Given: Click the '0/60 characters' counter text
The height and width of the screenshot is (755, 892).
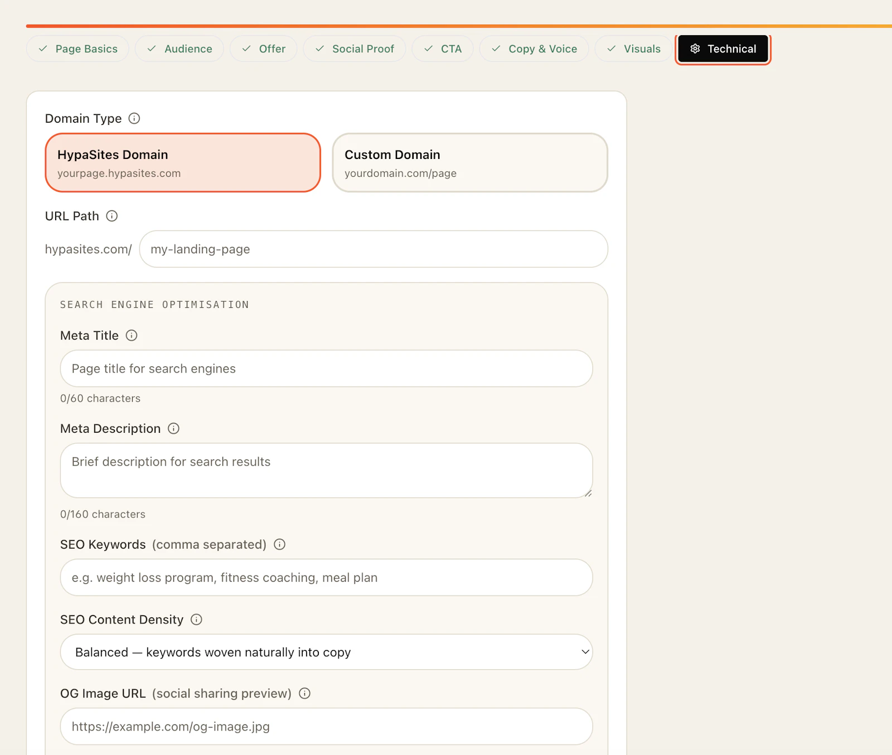Looking at the screenshot, I should (100, 398).
